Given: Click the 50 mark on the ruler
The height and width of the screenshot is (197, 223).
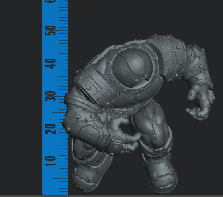Looking at the screenshot, I should tap(50, 30).
